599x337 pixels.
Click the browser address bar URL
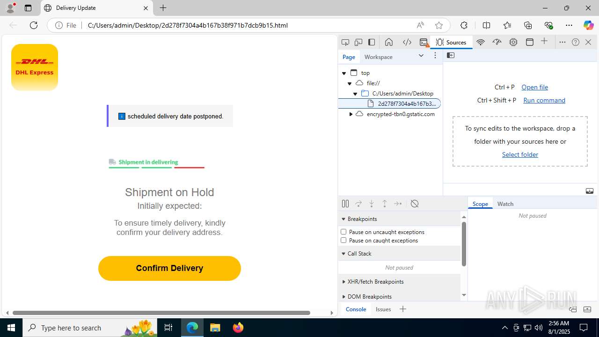point(188,25)
